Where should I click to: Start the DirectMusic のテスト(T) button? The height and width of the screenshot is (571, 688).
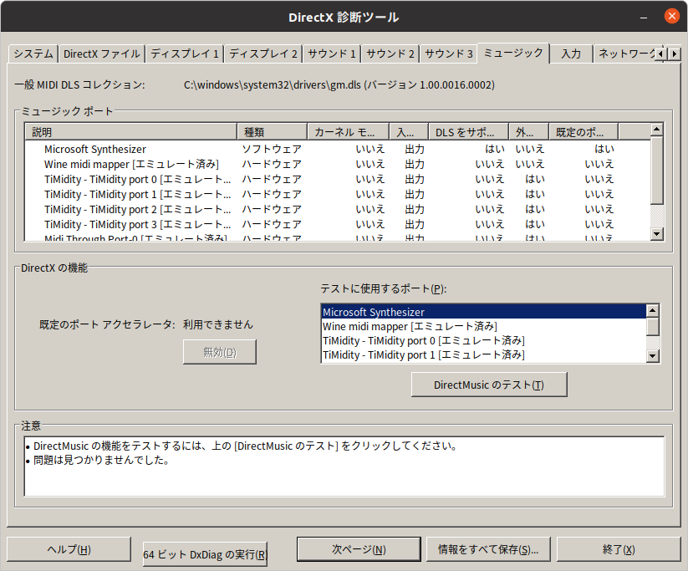point(489,385)
